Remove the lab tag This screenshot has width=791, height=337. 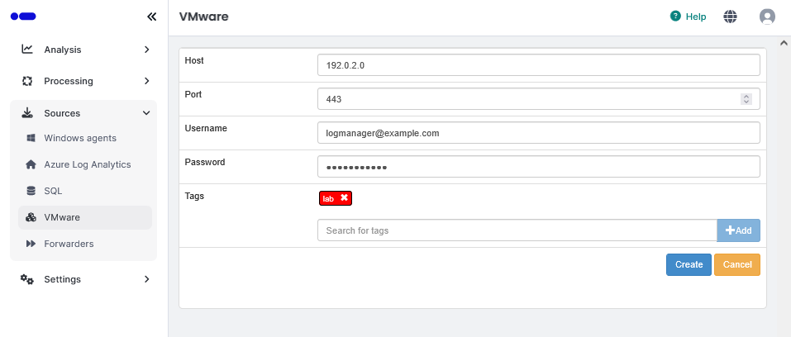pyautogui.click(x=344, y=198)
